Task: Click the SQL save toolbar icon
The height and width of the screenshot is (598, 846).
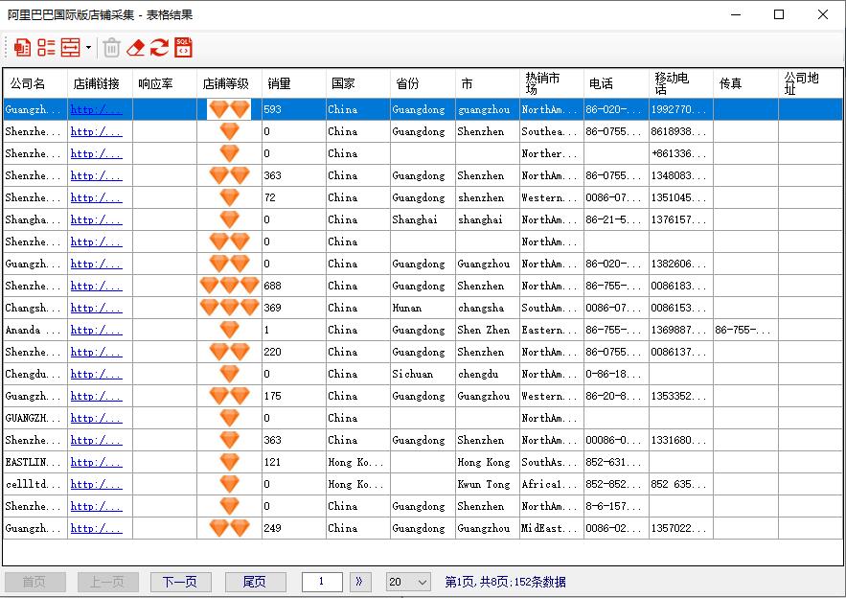Action: click(183, 48)
